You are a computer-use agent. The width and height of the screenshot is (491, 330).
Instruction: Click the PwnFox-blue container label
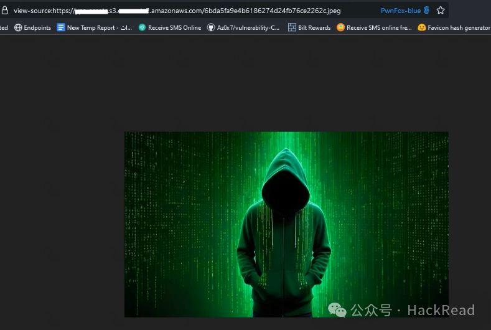pyautogui.click(x=401, y=11)
